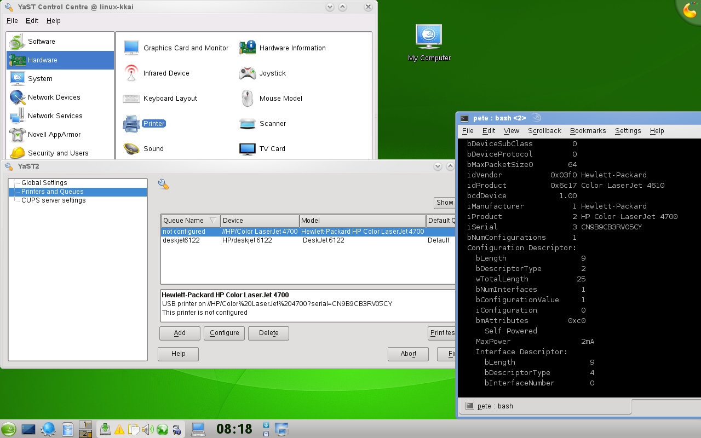Image resolution: width=701 pixels, height=438 pixels.
Task: Click the yellow warning tray icon
Action: point(119,430)
